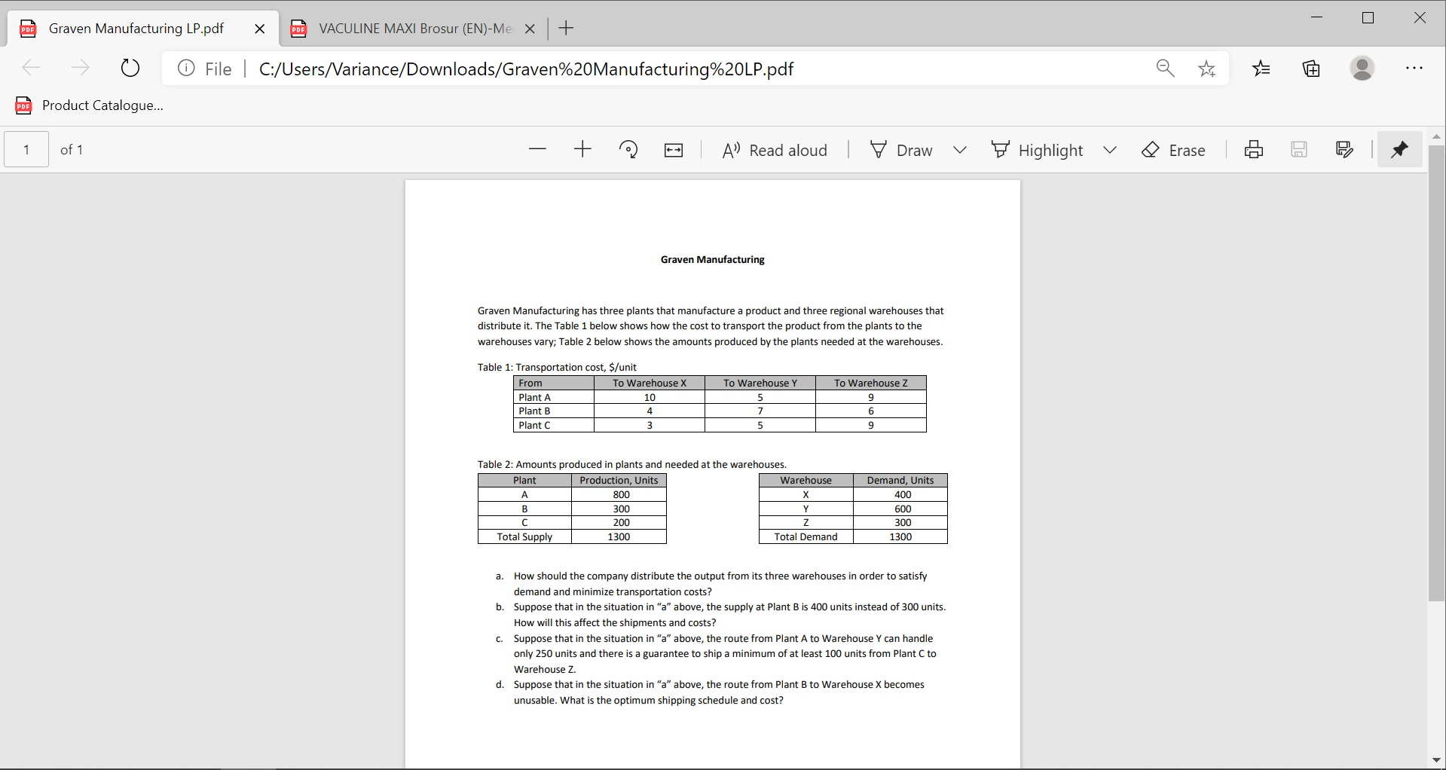The height and width of the screenshot is (770, 1446).
Task: Unpin the PDF toolbar
Action: (1399, 149)
